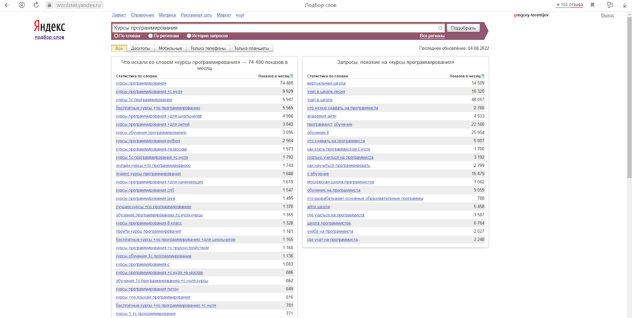Screen dimensions: 632x318
Task: Select the История запросов radio button
Action: (x=189, y=36)
